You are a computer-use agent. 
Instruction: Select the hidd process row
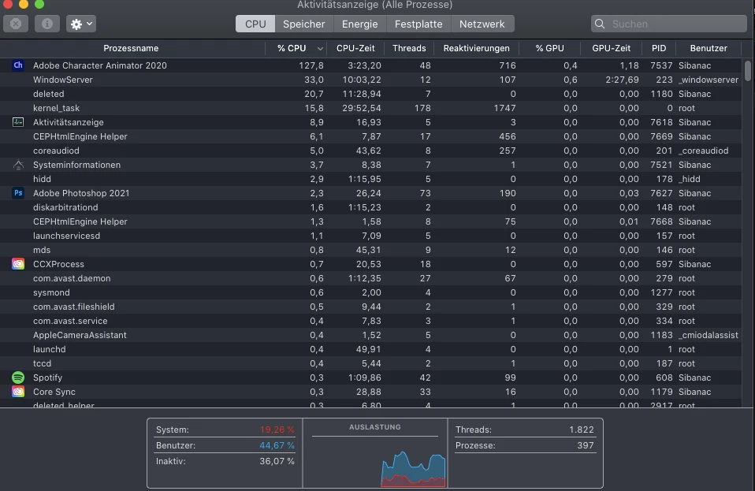370,179
